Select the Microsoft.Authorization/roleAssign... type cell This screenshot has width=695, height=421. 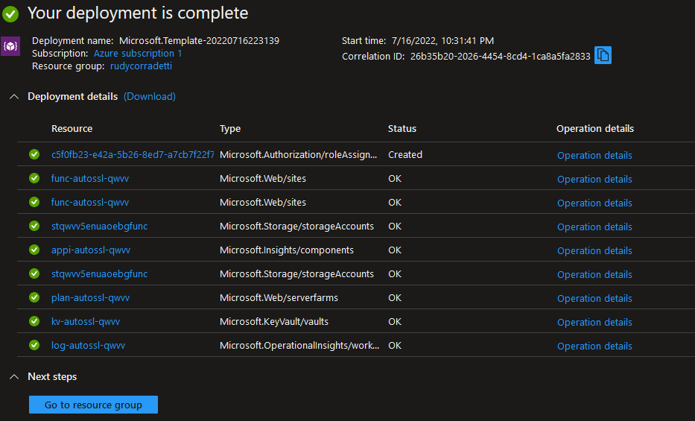(298, 155)
